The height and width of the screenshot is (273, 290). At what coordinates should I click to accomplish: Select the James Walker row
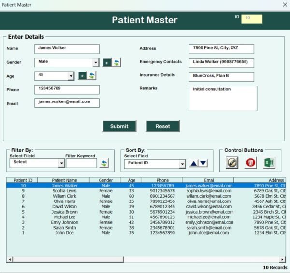pos(146,186)
